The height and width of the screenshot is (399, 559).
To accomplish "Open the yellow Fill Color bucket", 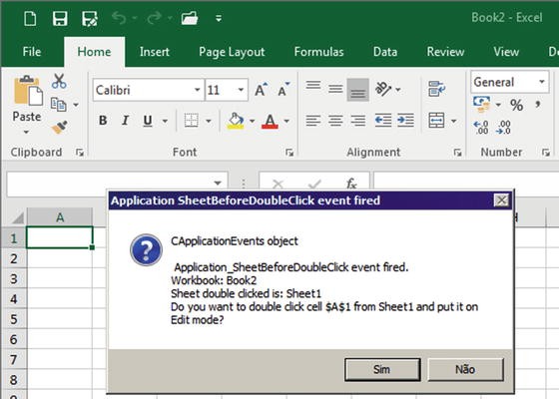I will (x=236, y=121).
